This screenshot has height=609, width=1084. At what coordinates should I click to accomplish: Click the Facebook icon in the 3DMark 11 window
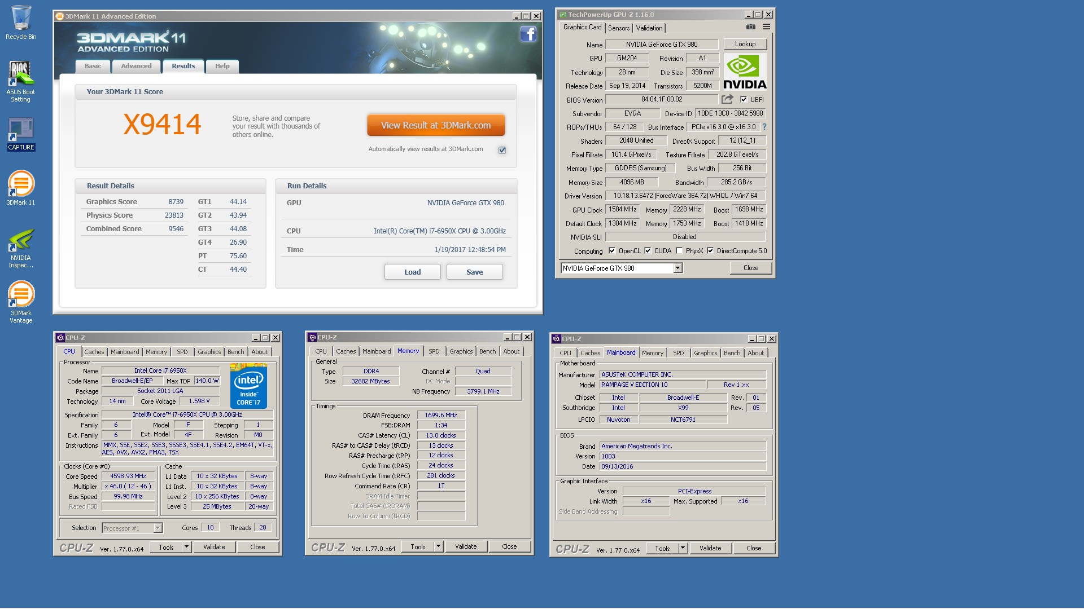click(x=528, y=34)
